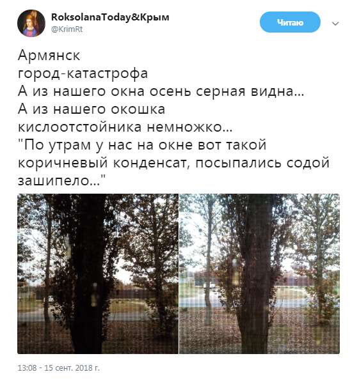Click the кислоотстойника немножко text line
The image size is (359, 379).
pos(125,127)
